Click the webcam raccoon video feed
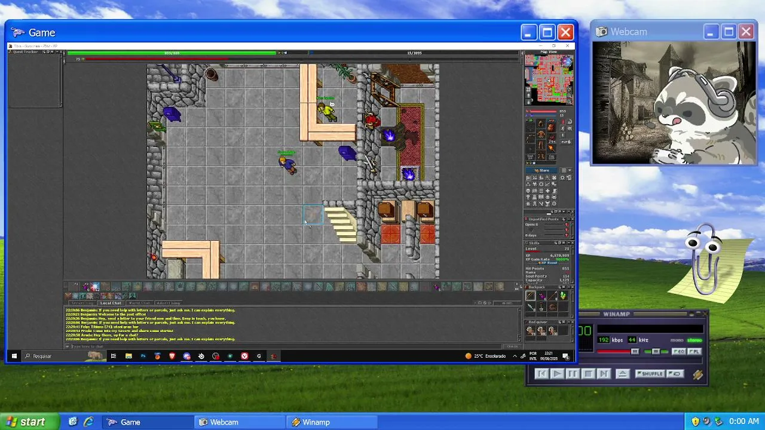765x430 pixels. click(x=674, y=103)
